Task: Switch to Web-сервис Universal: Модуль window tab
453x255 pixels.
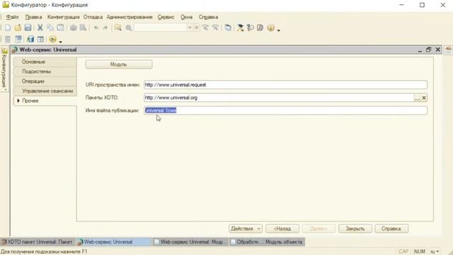Action: [x=190, y=242]
